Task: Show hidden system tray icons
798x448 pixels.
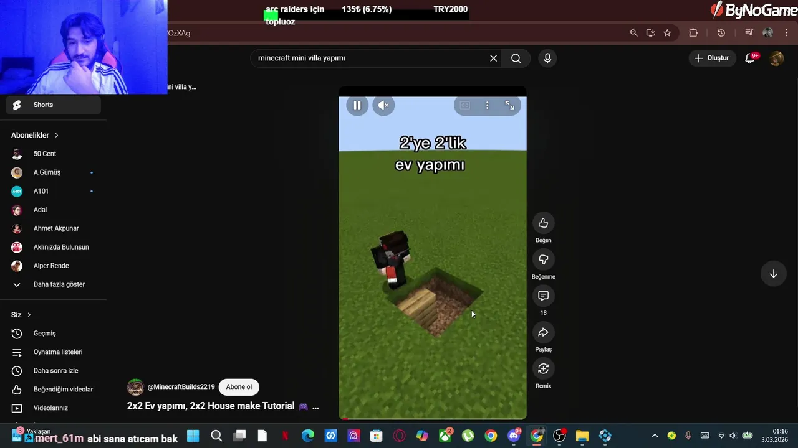Action: pos(655,436)
